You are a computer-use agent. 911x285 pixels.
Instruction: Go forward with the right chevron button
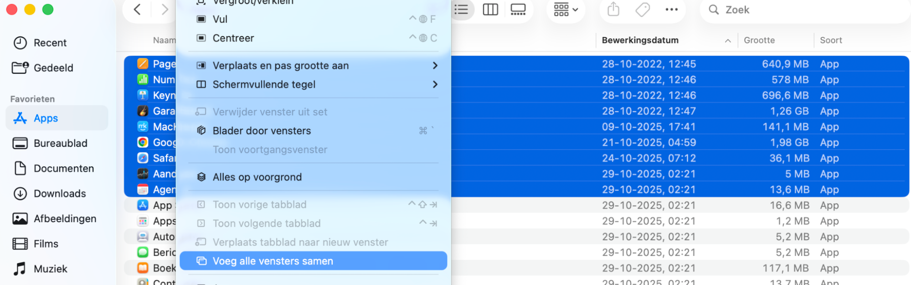click(165, 10)
